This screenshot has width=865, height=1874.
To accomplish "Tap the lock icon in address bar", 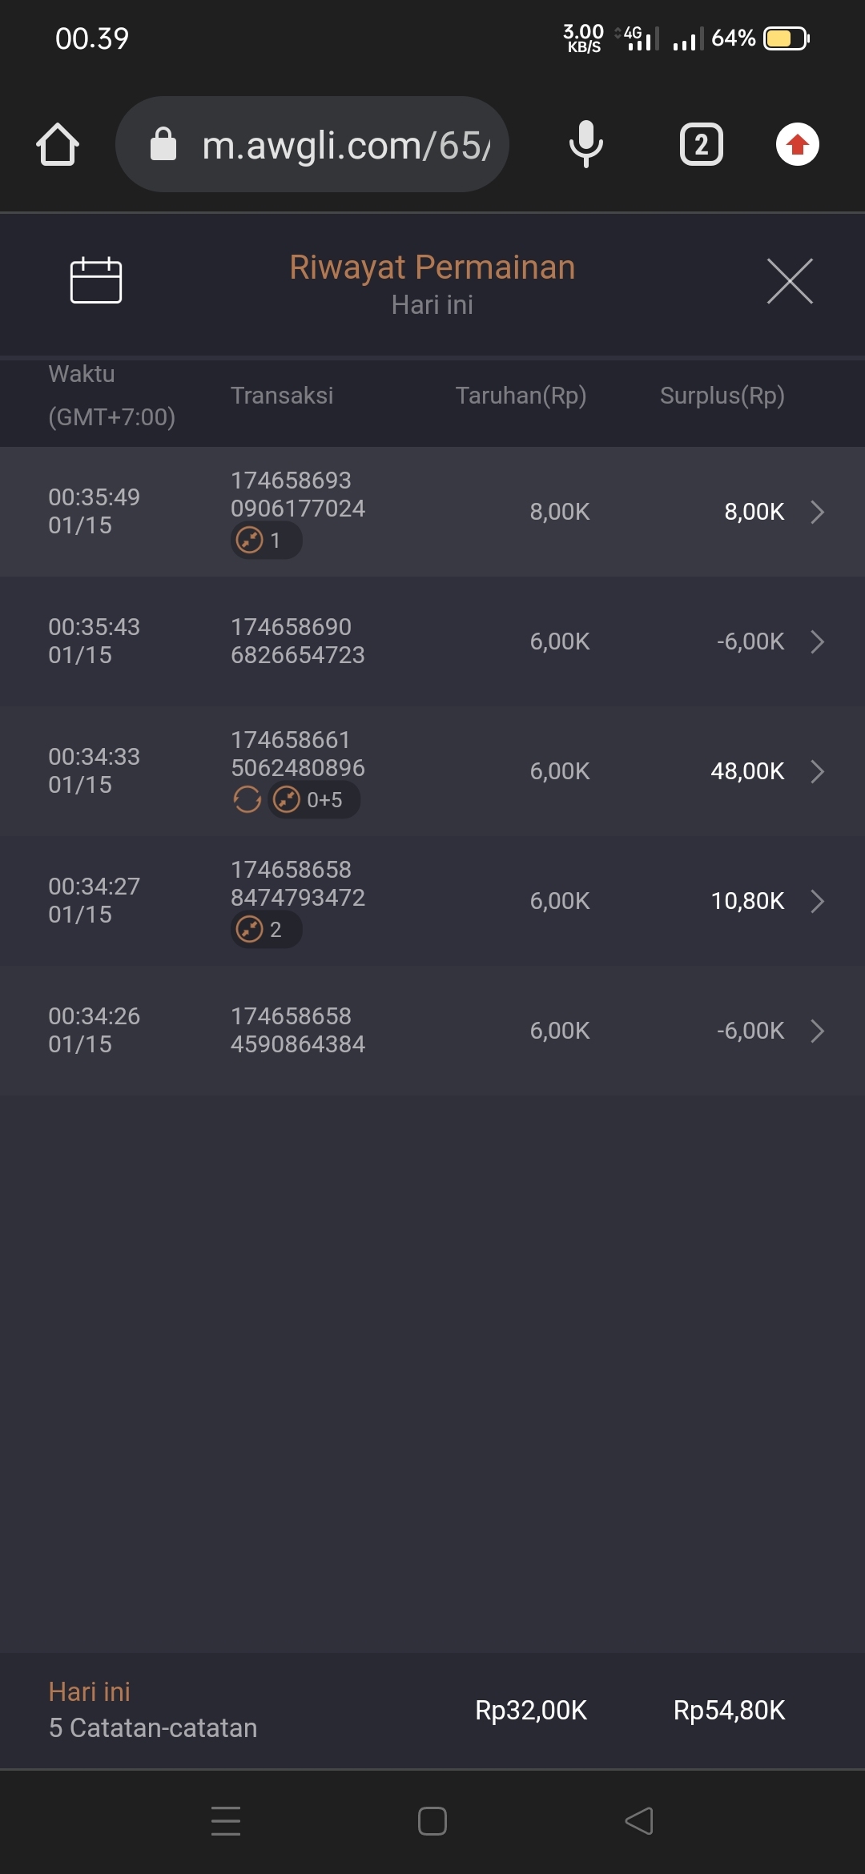I will pos(163,145).
